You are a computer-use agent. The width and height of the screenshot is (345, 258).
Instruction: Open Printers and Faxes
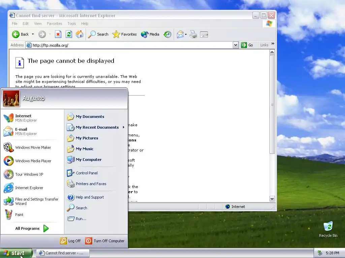[96, 184]
